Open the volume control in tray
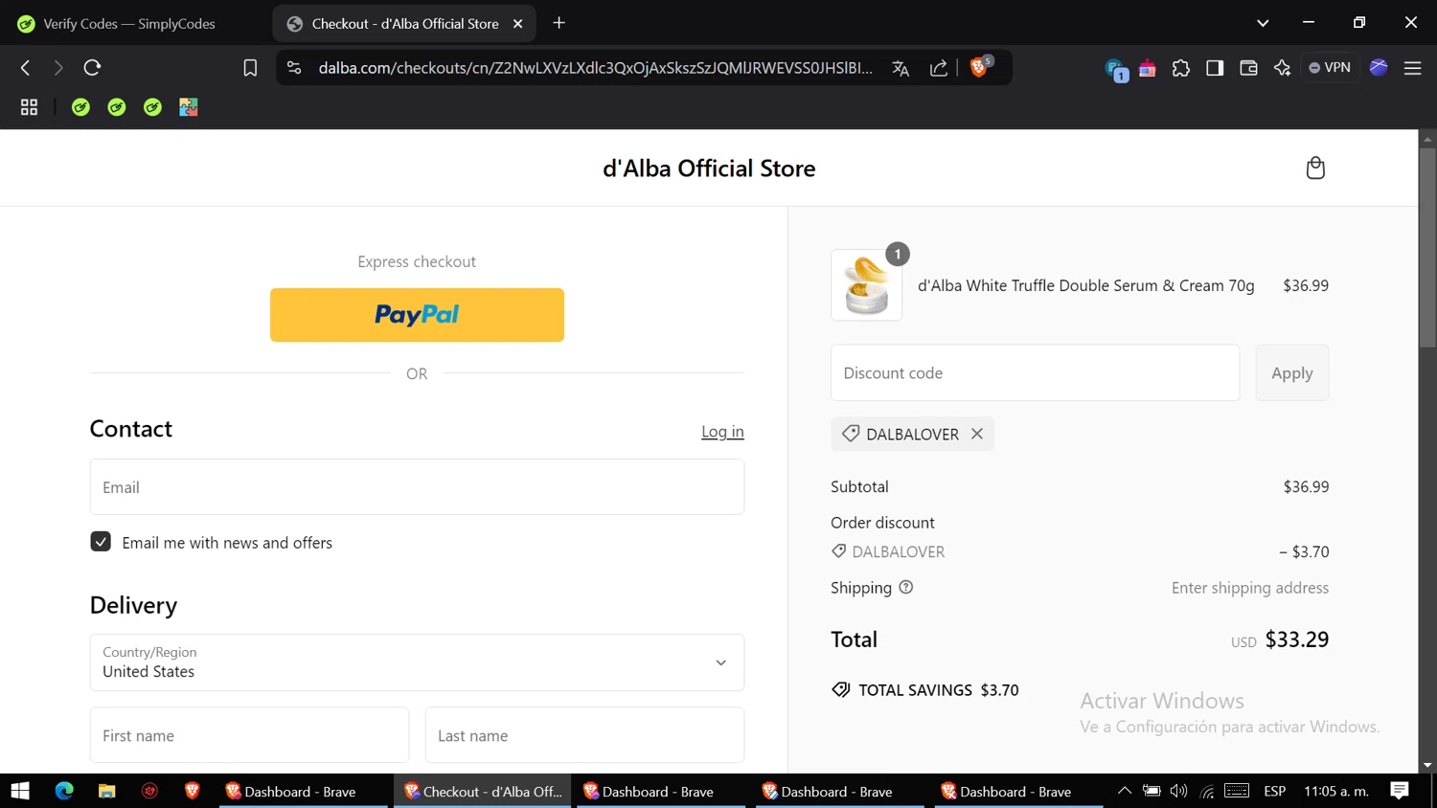Screen dimensions: 1437x808 pos(1178,791)
